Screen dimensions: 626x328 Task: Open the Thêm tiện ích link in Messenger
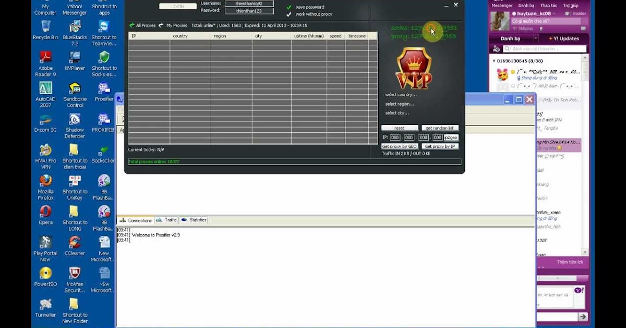[x=570, y=262]
